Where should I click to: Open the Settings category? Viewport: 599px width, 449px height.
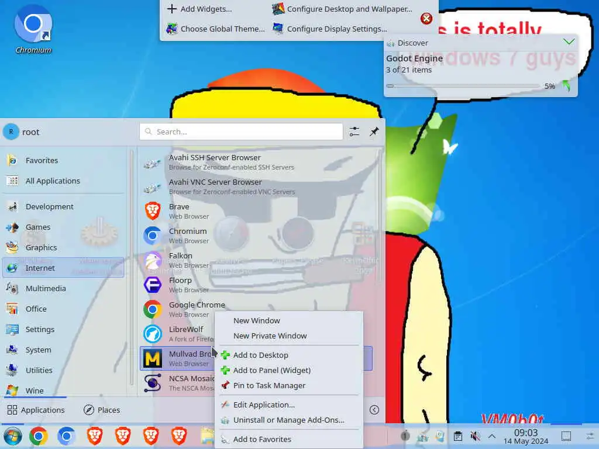(x=63, y=329)
